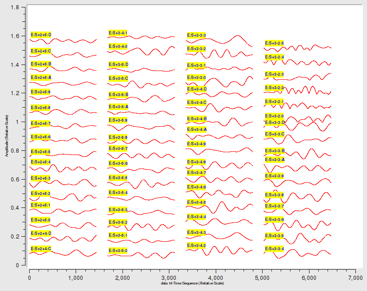Select the E:S+3-4:D trace label
367x291 pixels.
point(196,89)
